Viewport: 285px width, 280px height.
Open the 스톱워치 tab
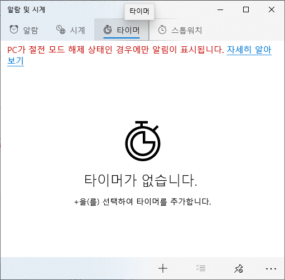(180, 30)
